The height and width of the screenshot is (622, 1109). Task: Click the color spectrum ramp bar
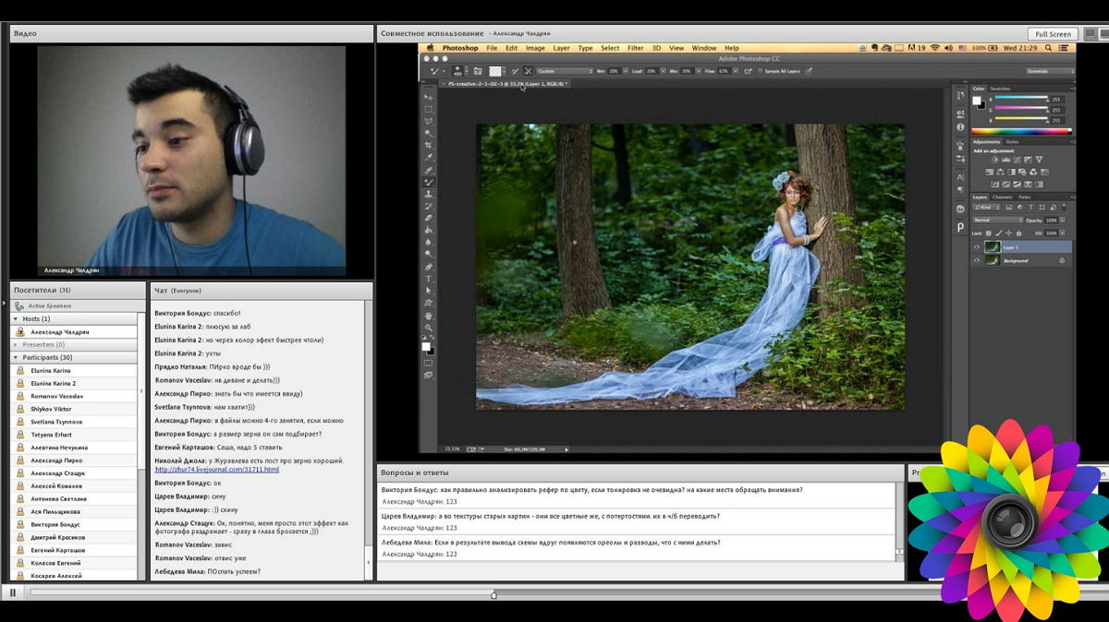(1019, 132)
